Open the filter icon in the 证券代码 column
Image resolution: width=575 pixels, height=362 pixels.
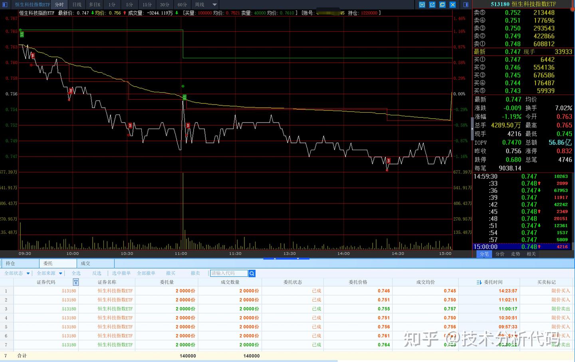76,282
